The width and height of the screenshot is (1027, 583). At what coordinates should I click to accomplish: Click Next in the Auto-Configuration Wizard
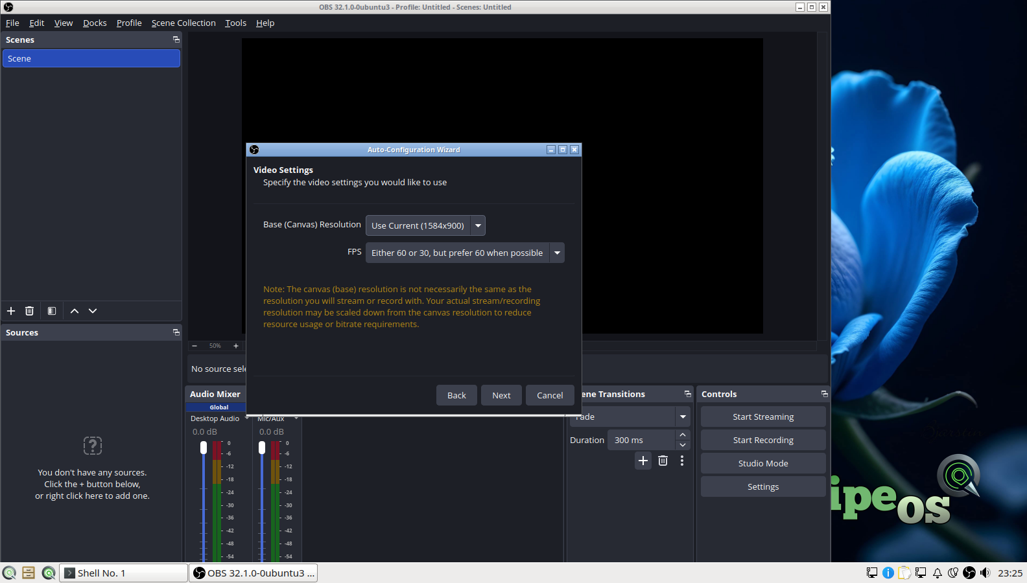coord(501,395)
